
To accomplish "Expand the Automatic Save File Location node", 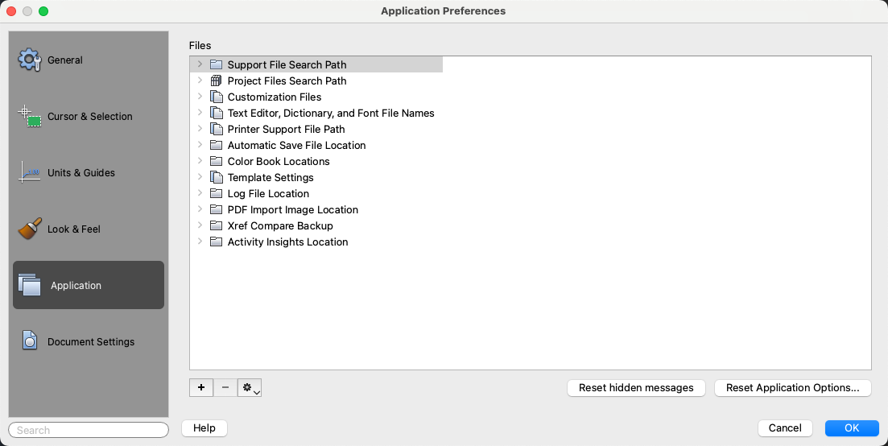I will point(200,145).
